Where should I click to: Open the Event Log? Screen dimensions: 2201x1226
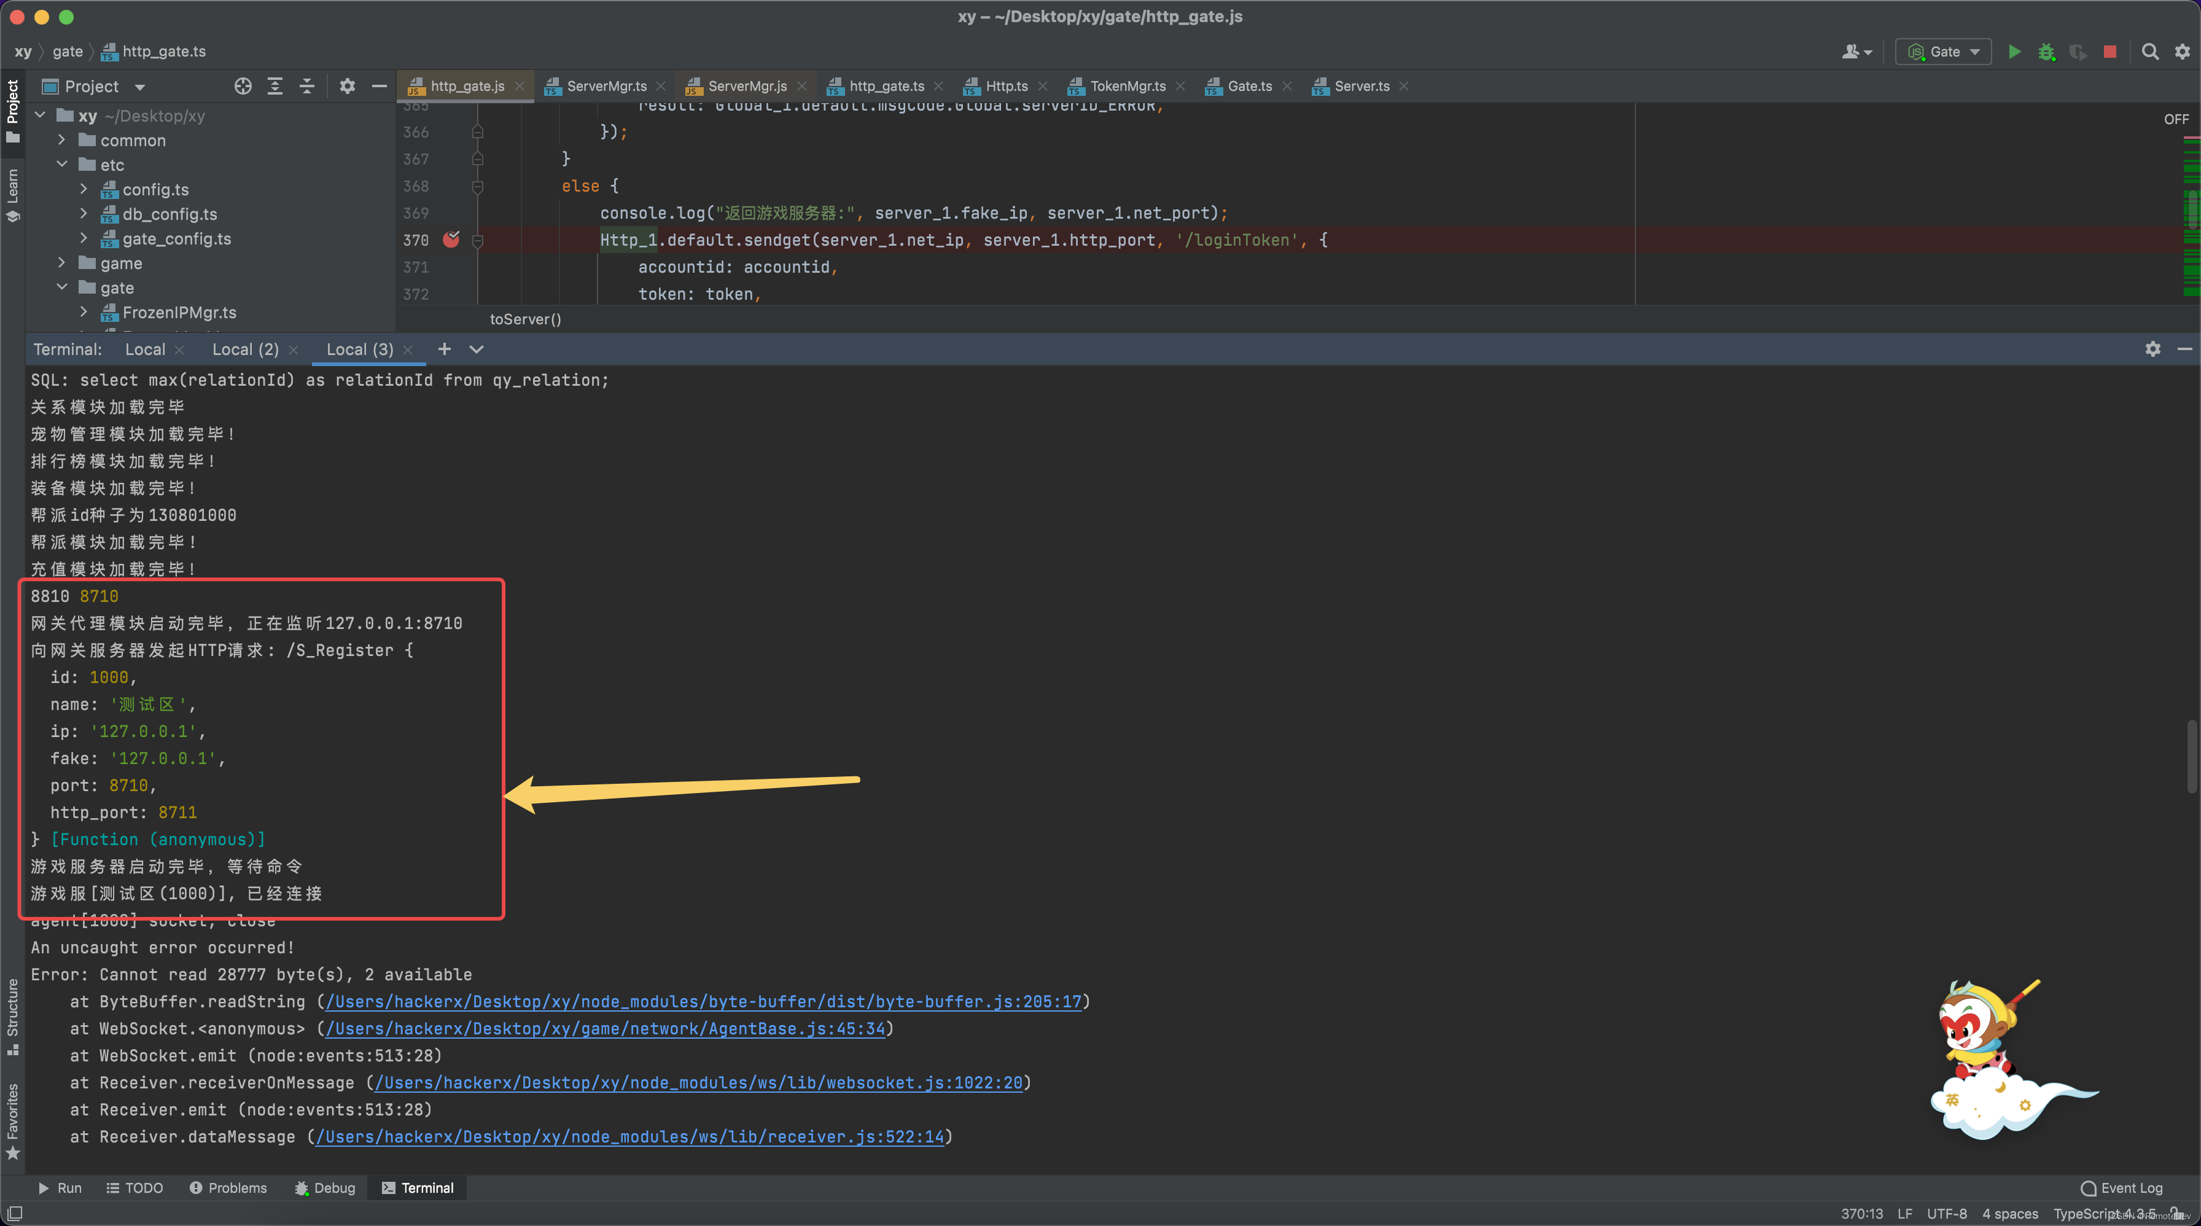tap(2122, 1187)
